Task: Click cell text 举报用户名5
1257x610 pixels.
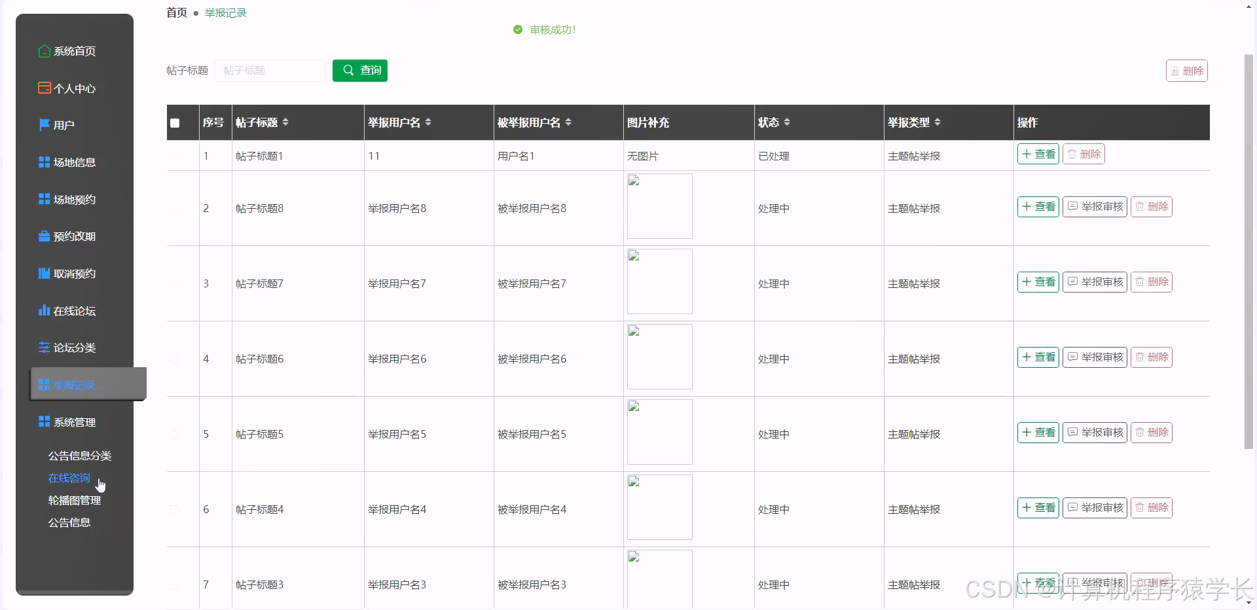Action: point(397,434)
